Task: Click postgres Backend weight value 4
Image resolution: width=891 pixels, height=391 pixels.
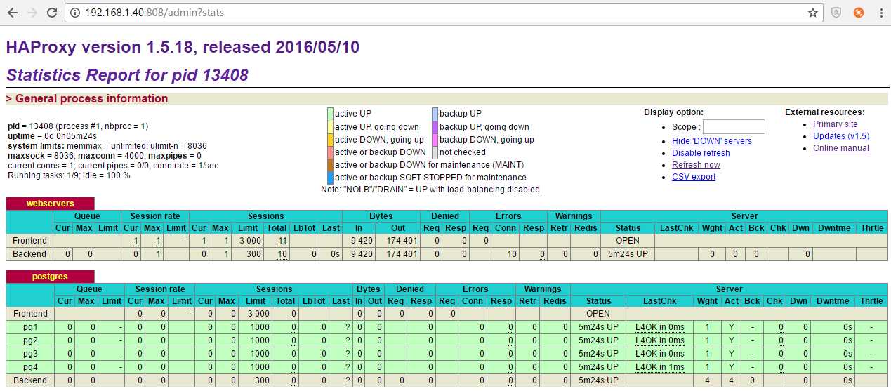Action: coord(707,380)
